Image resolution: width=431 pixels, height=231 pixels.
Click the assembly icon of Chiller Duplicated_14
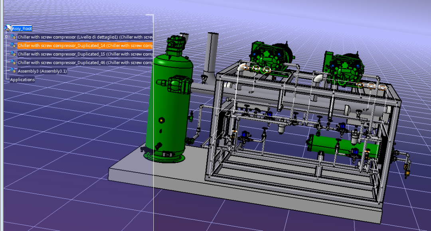point(13,45)
